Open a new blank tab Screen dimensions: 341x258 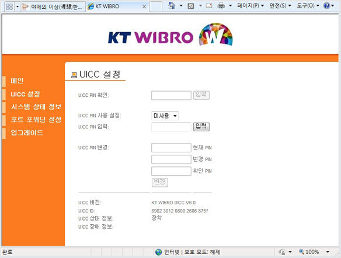click(156, 7)
